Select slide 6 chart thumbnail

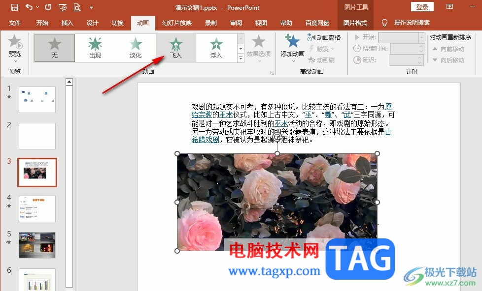tap(37, 280)
